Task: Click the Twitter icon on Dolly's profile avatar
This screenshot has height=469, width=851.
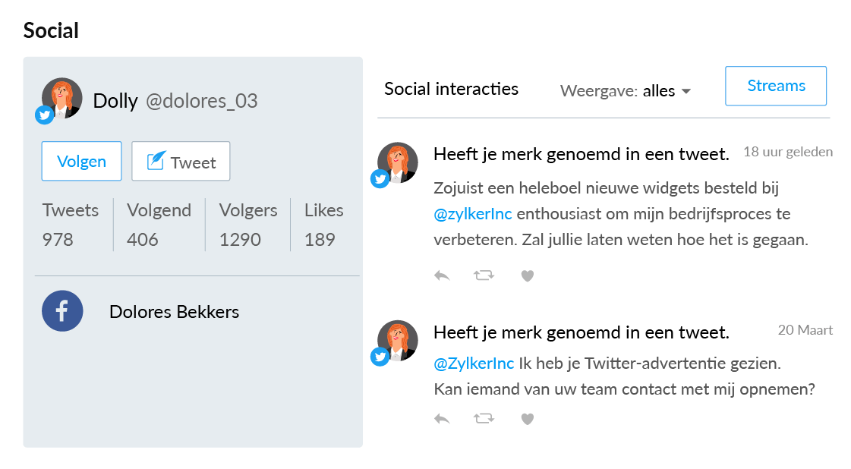Action: point(44,115)
